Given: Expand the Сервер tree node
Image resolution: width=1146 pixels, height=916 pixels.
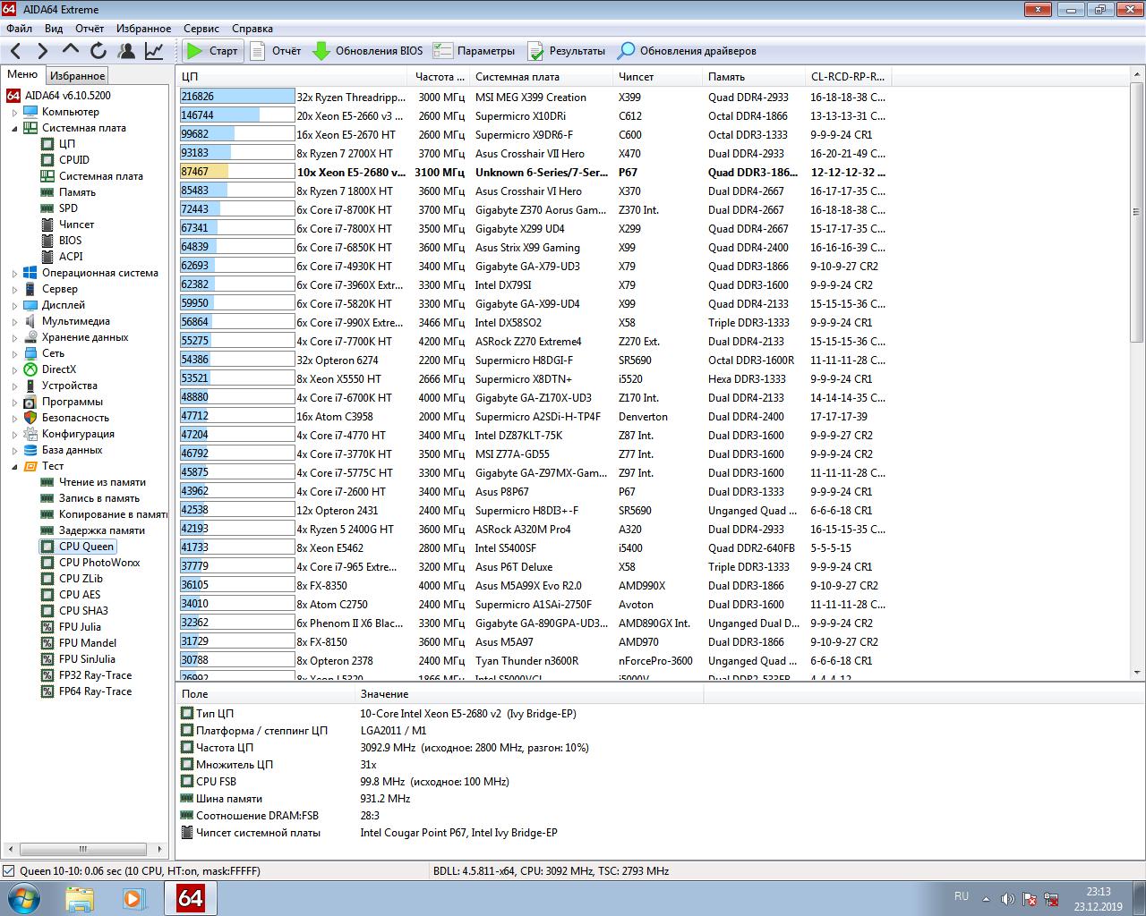Looking at the screenshot, I should pos(14,289).
